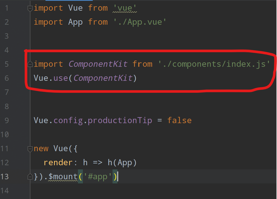Click 'App' inside the h() call
The width and height of the screenshot is (277, 199).
click(x=125, y=163)
